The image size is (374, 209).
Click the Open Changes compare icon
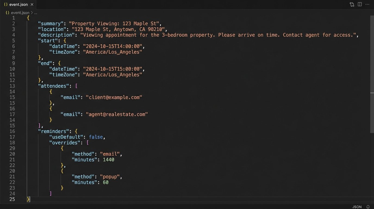352,4
